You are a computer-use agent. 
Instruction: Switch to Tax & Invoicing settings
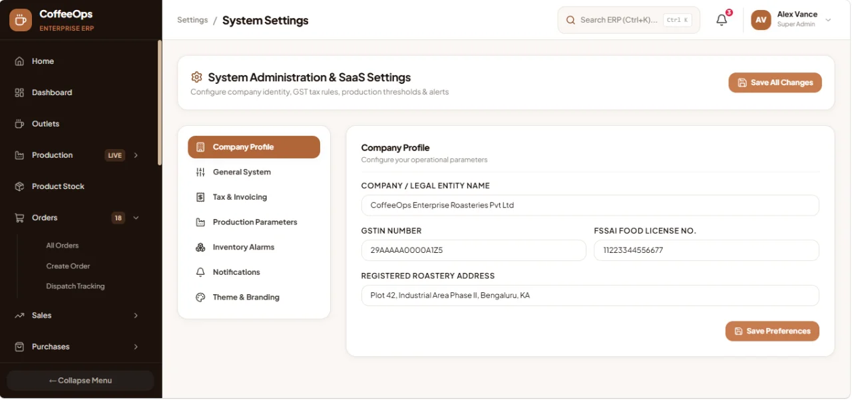click(254, 197)
